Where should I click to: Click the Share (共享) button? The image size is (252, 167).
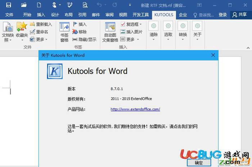click(x=239, y=15)
